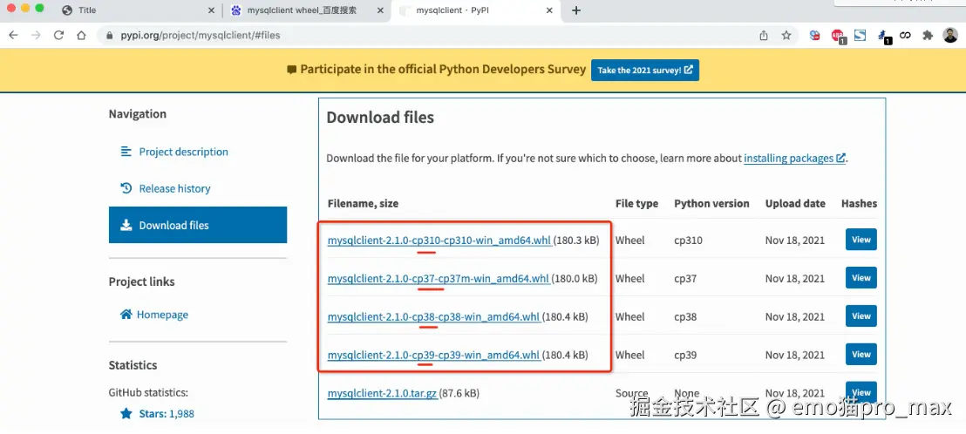966x434 pixels.
Task: Bookmark this page with the star
Action: [786, 36]
